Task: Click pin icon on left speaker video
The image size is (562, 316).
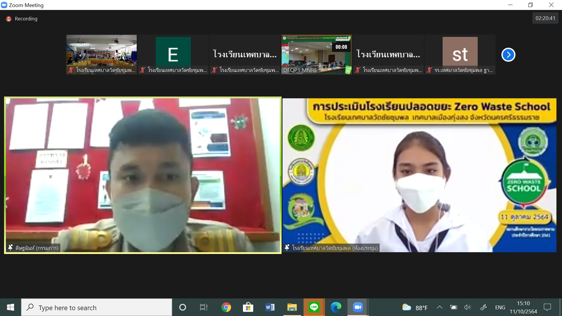Action: point(11,248)
